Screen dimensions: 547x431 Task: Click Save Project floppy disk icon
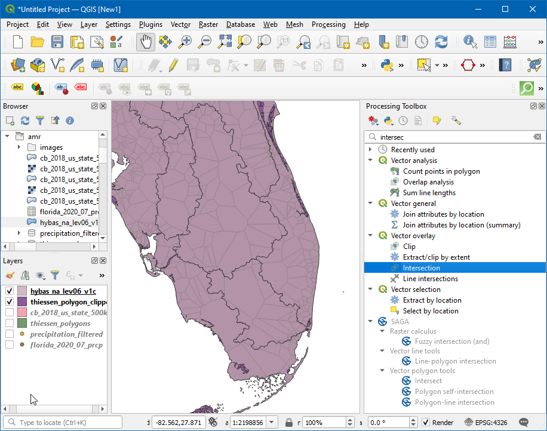coord(57,42)
